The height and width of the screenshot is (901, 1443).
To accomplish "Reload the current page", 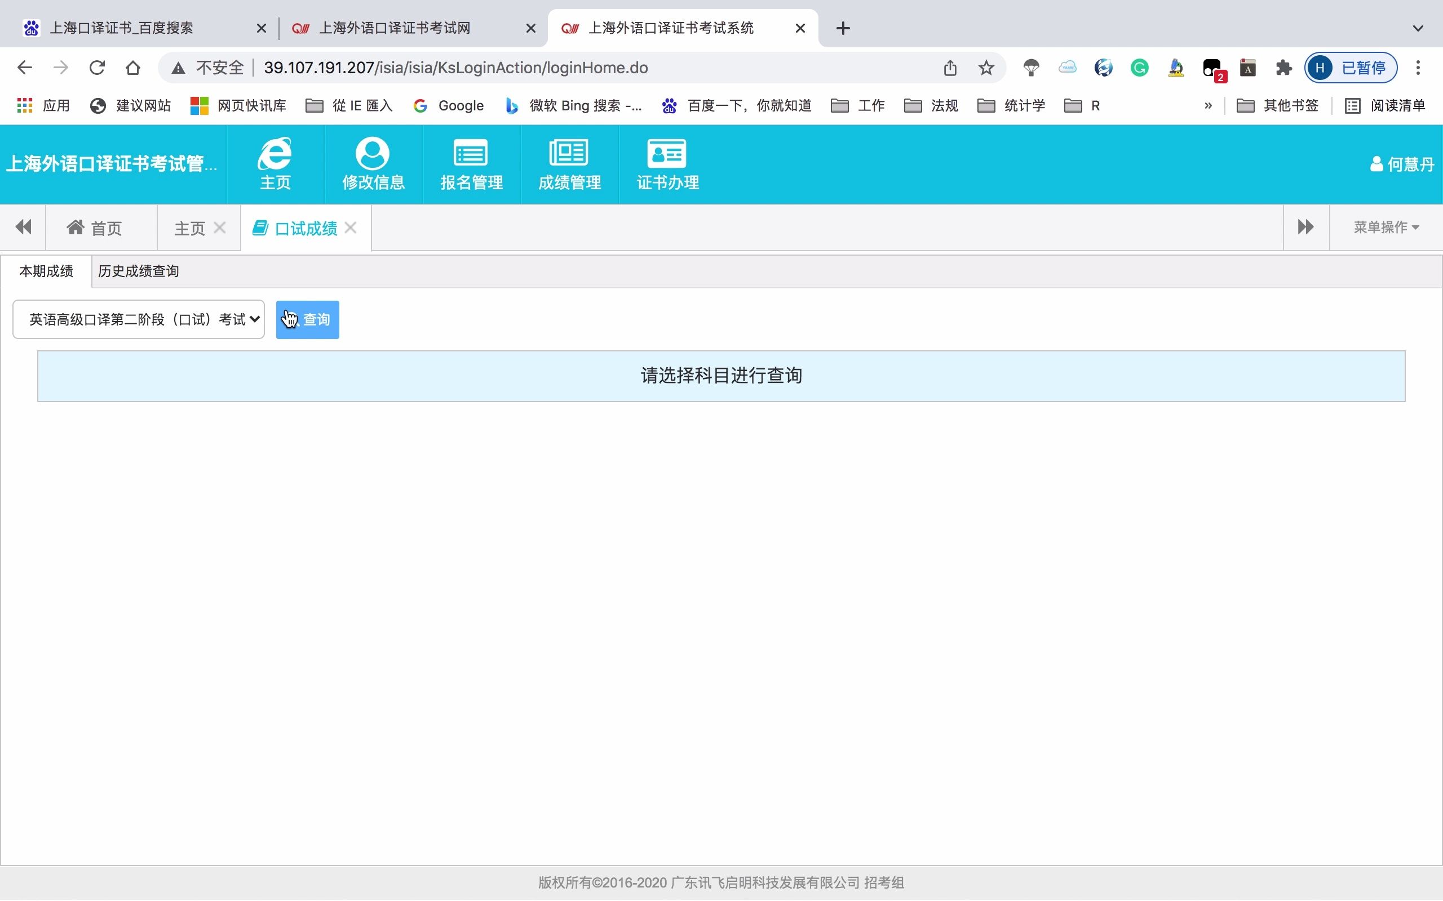I will (96, 68).
